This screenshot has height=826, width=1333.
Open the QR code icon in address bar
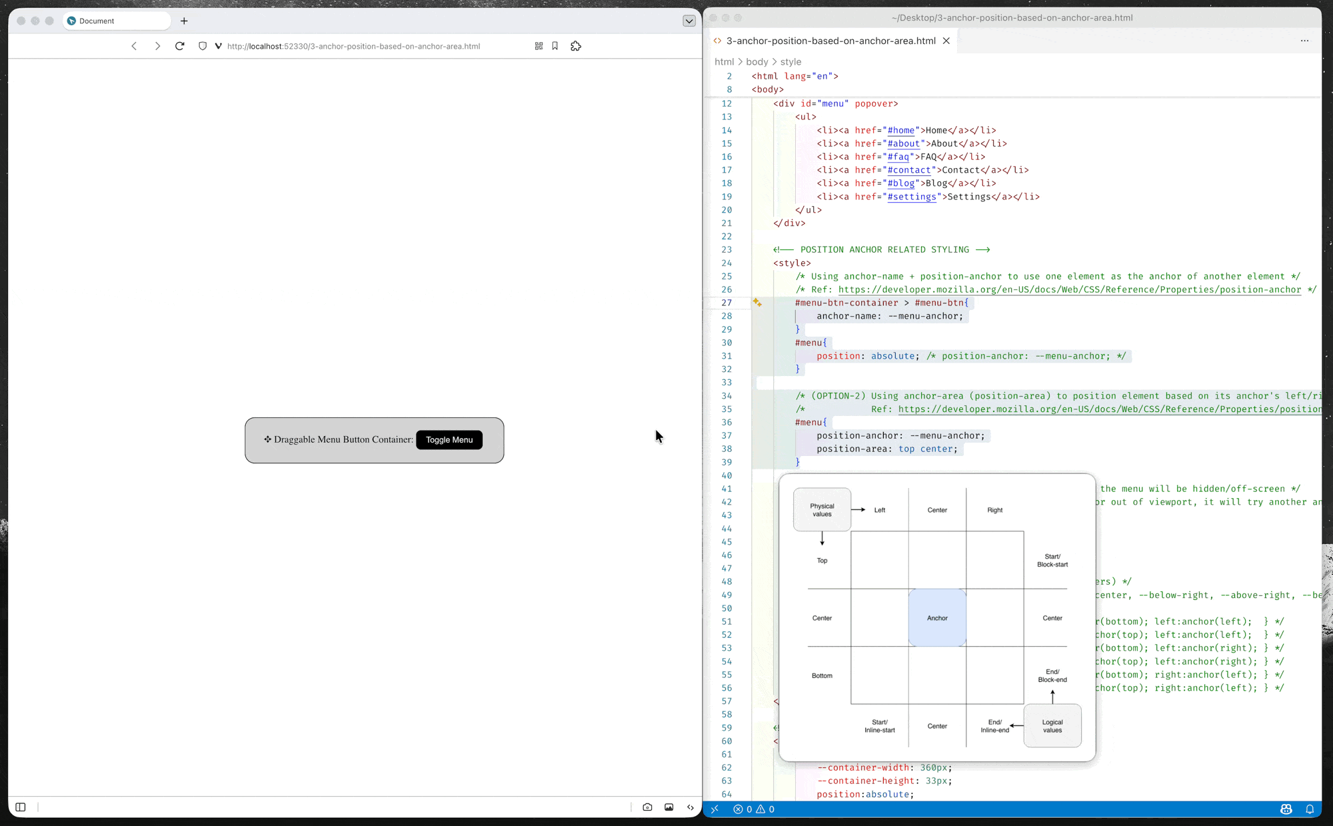[x=539, y=46]
